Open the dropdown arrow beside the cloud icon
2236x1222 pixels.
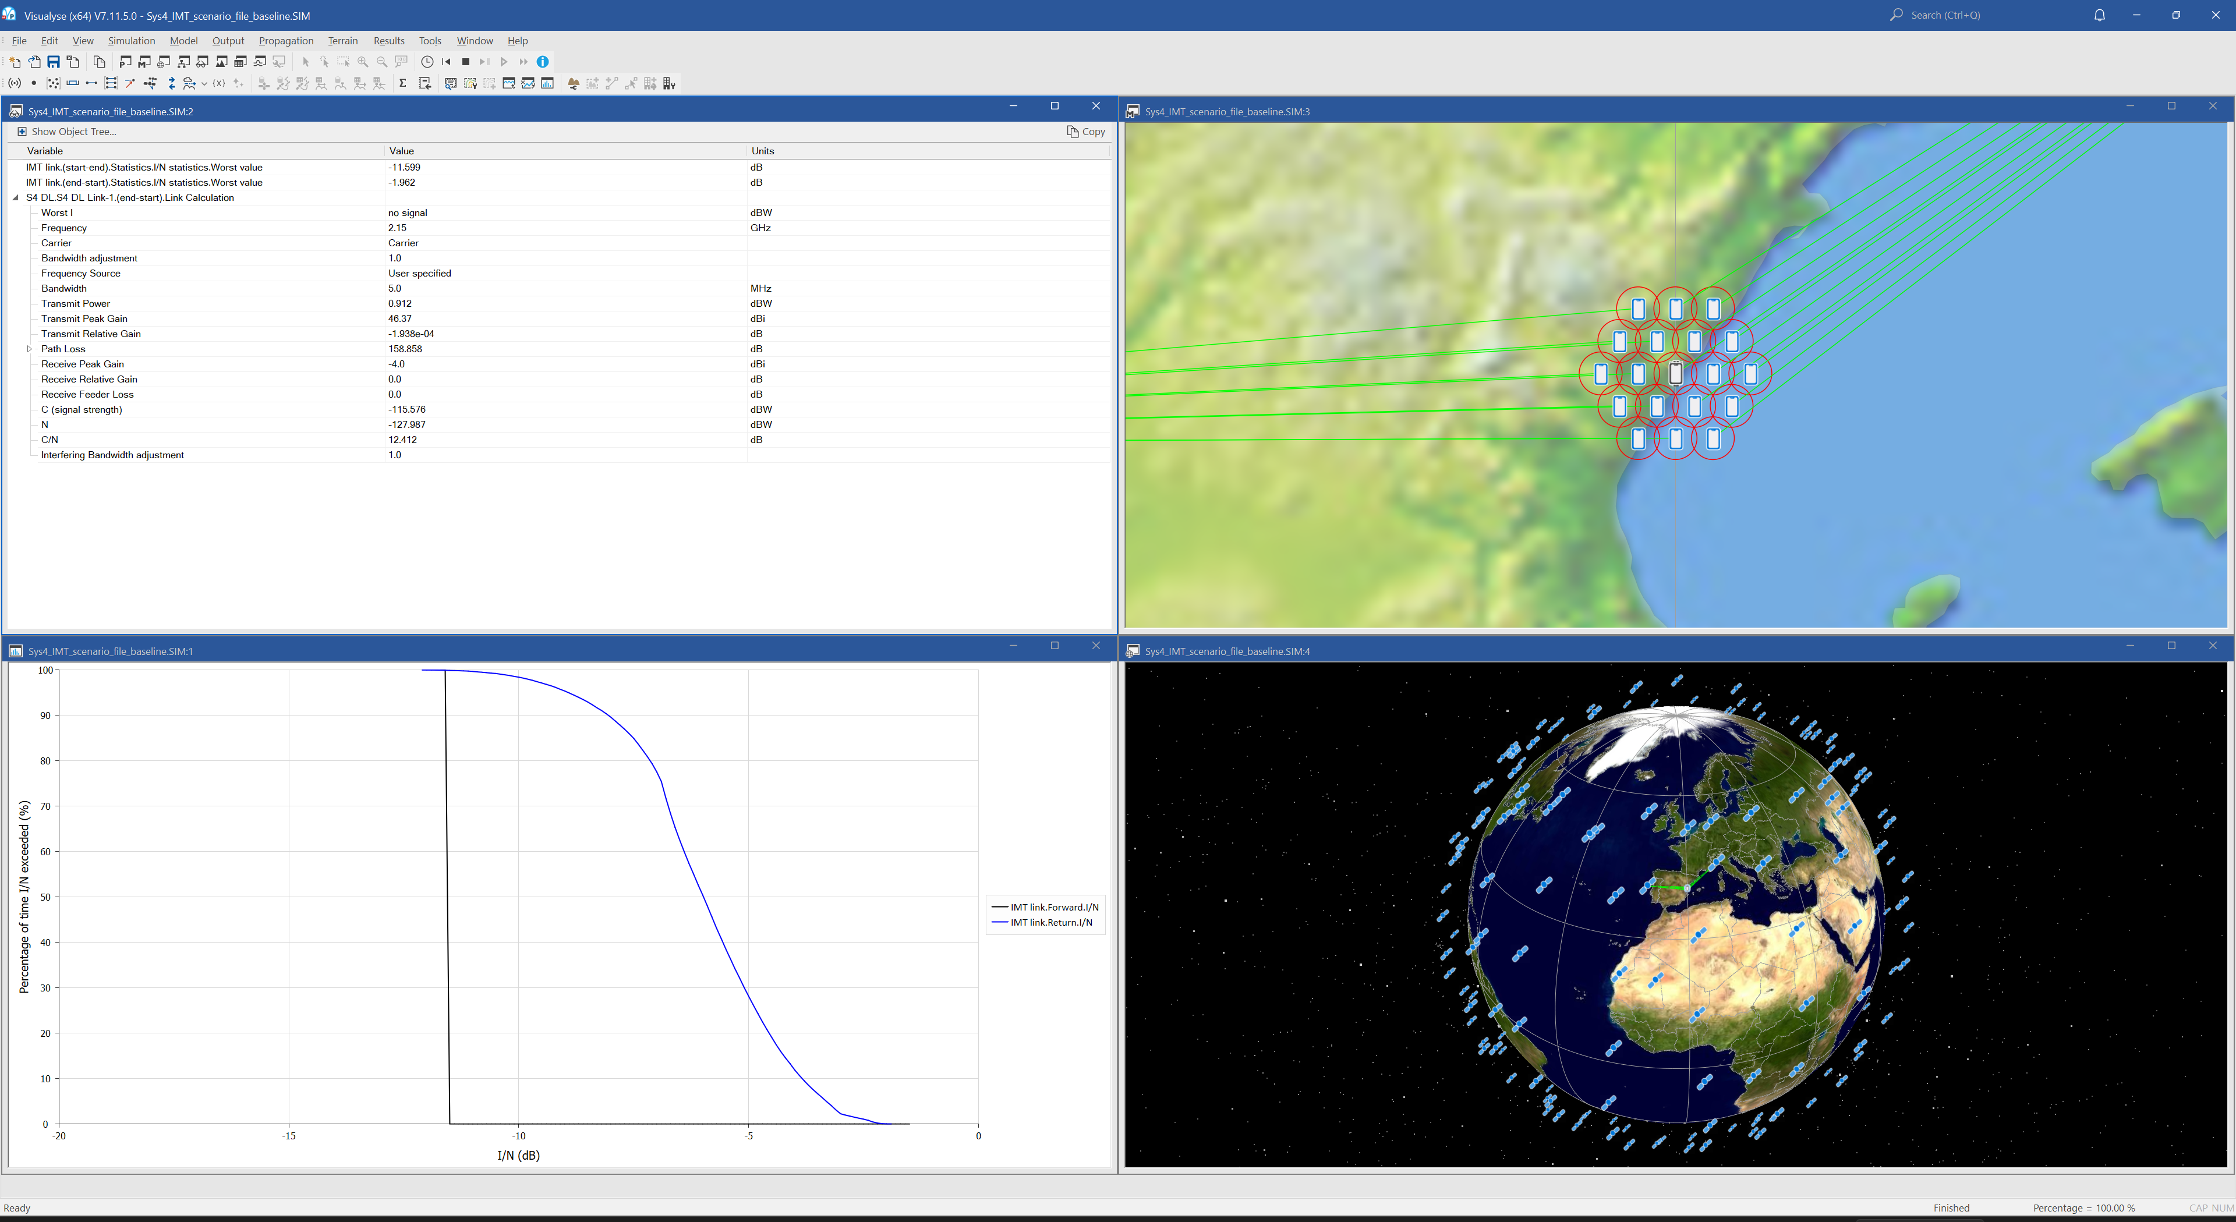pos(204,84)
